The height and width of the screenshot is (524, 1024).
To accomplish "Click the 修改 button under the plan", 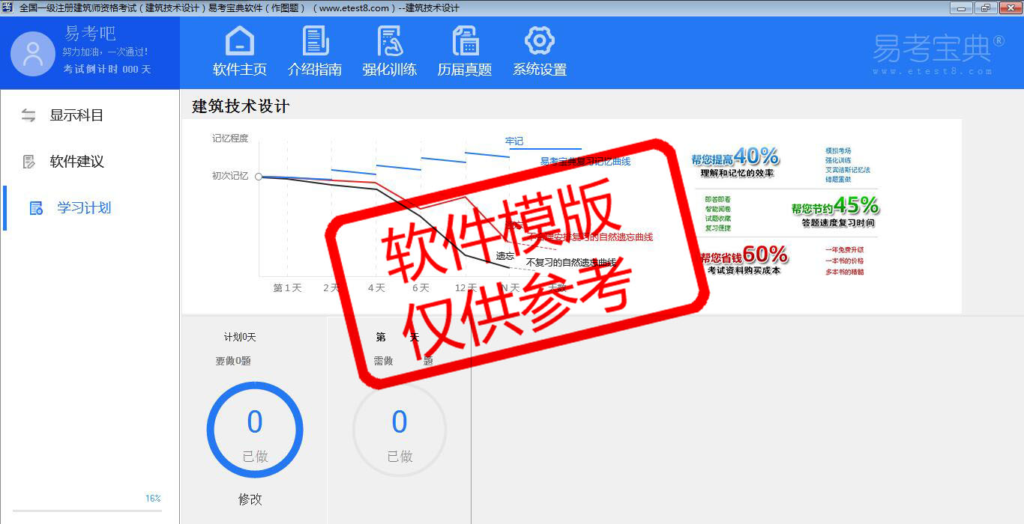I will tap(250, 499).
